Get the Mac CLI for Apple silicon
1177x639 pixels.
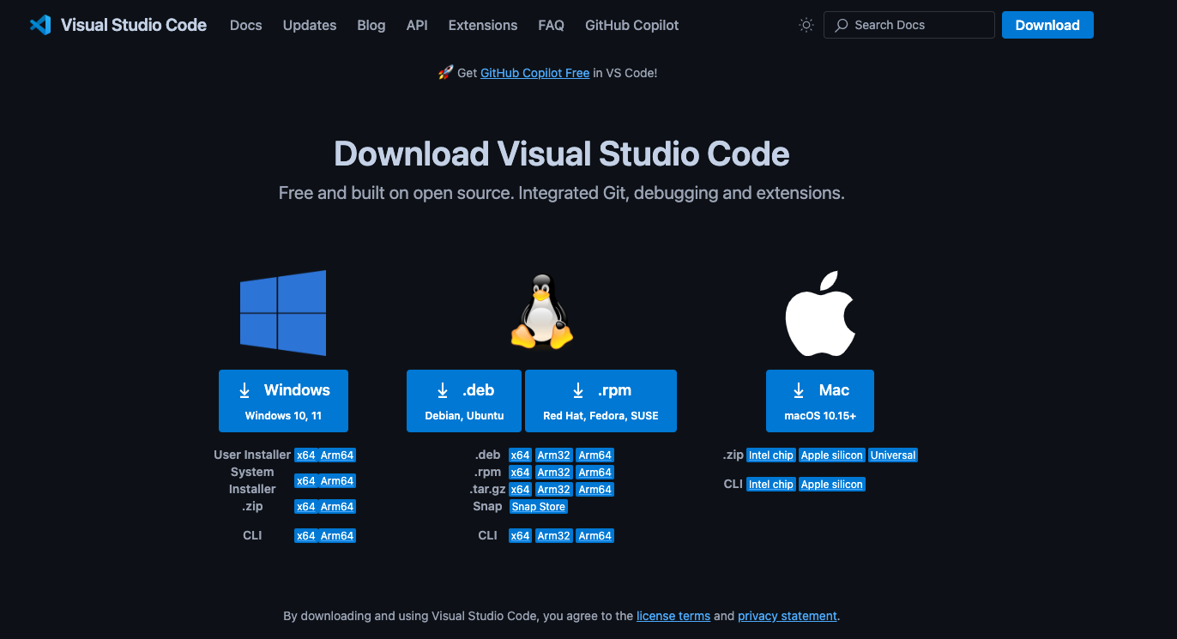tap(832, 485)
